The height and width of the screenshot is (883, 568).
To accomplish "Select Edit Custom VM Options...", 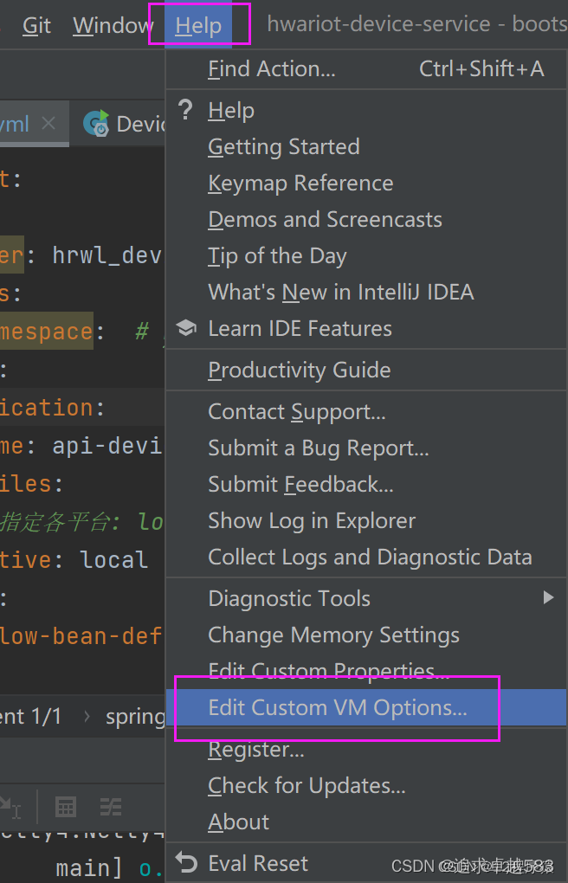I will pos(365,707).
